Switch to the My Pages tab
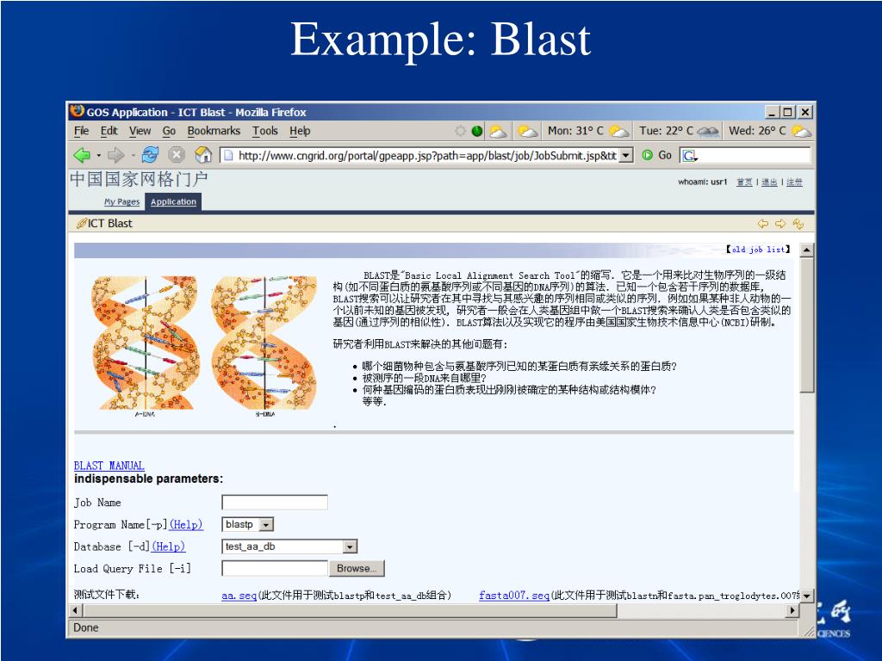The image size is (882, 661). (122, 201)
